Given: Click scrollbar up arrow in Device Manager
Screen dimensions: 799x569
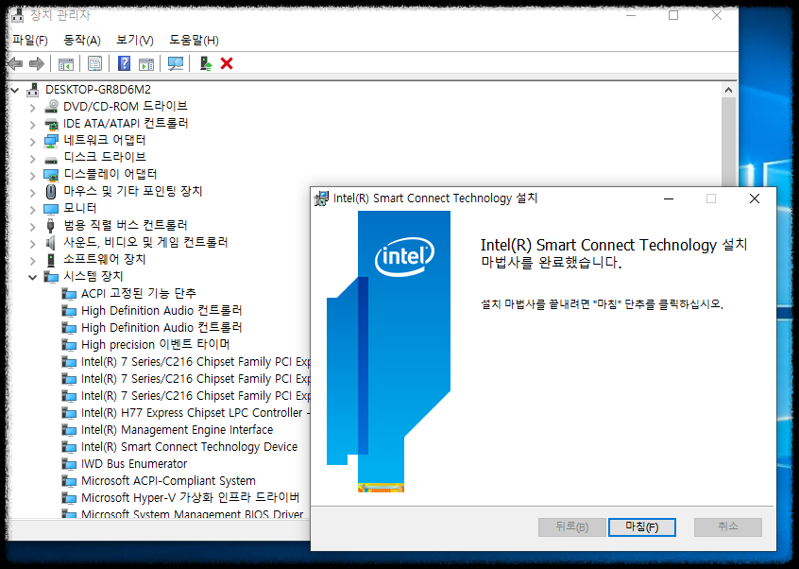Looking at the screenshot, I should tap(729, 90).
